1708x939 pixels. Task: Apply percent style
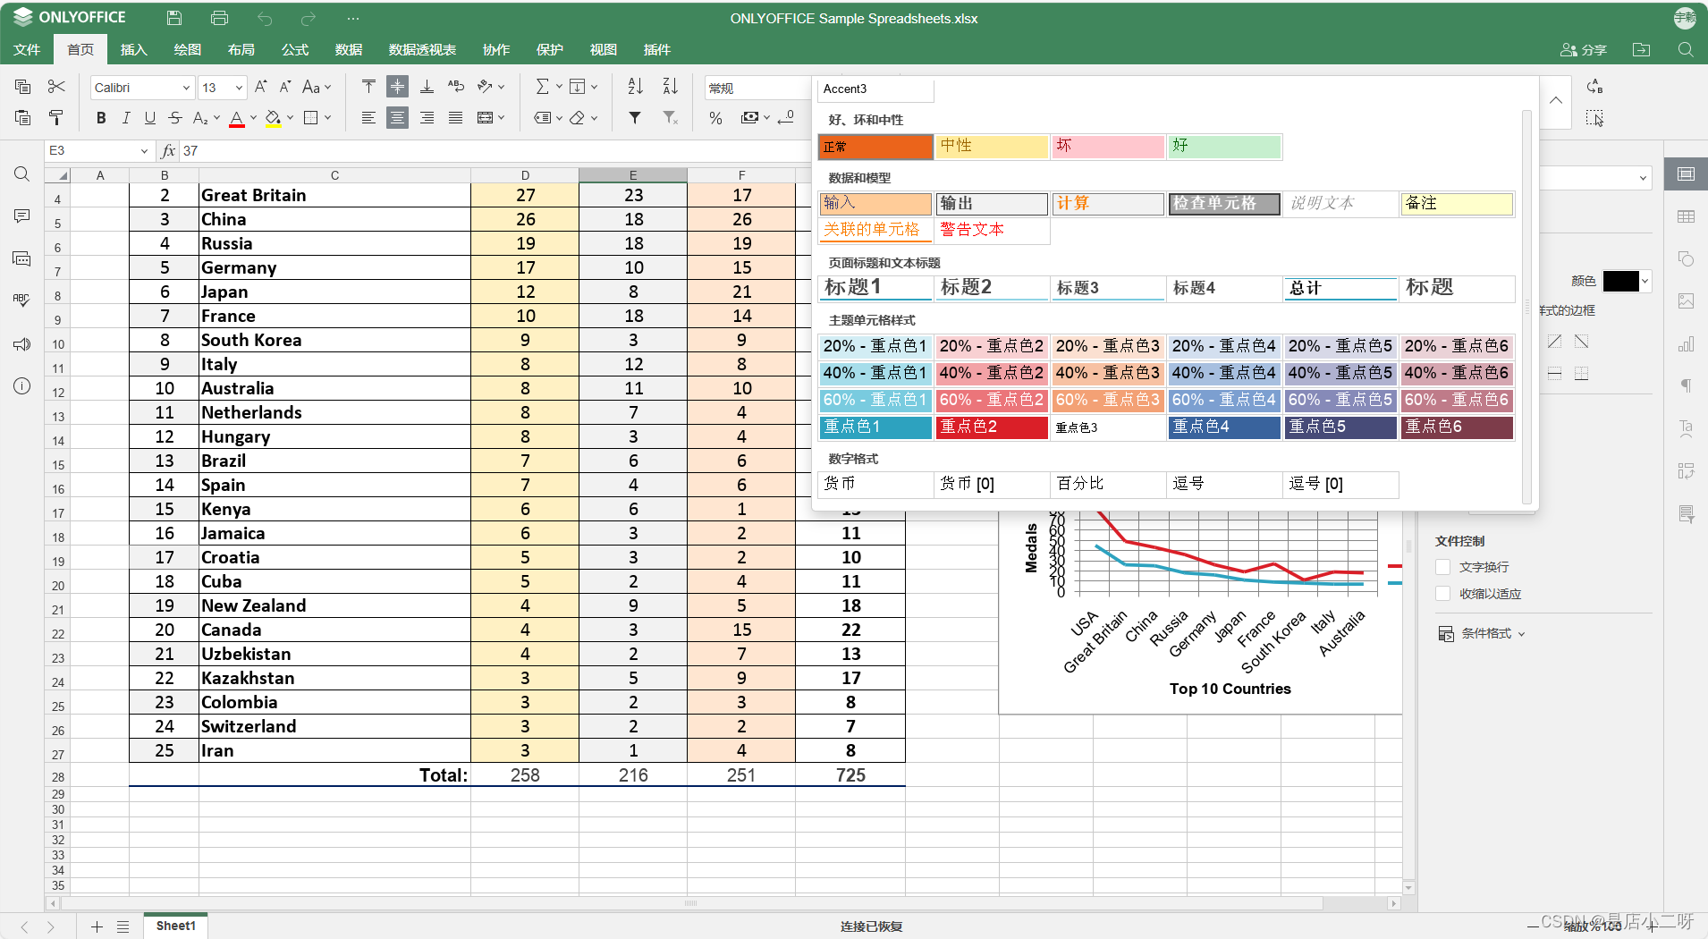tap(715, 117)
